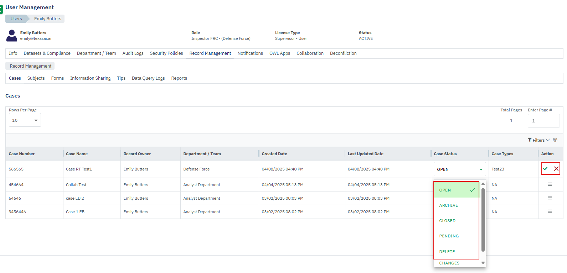Choose CLOSED status option

[x=447, y=221]
